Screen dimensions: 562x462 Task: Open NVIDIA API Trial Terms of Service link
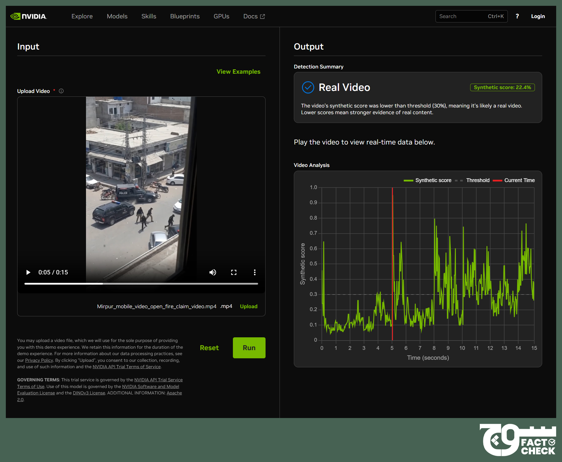point(127,367)
